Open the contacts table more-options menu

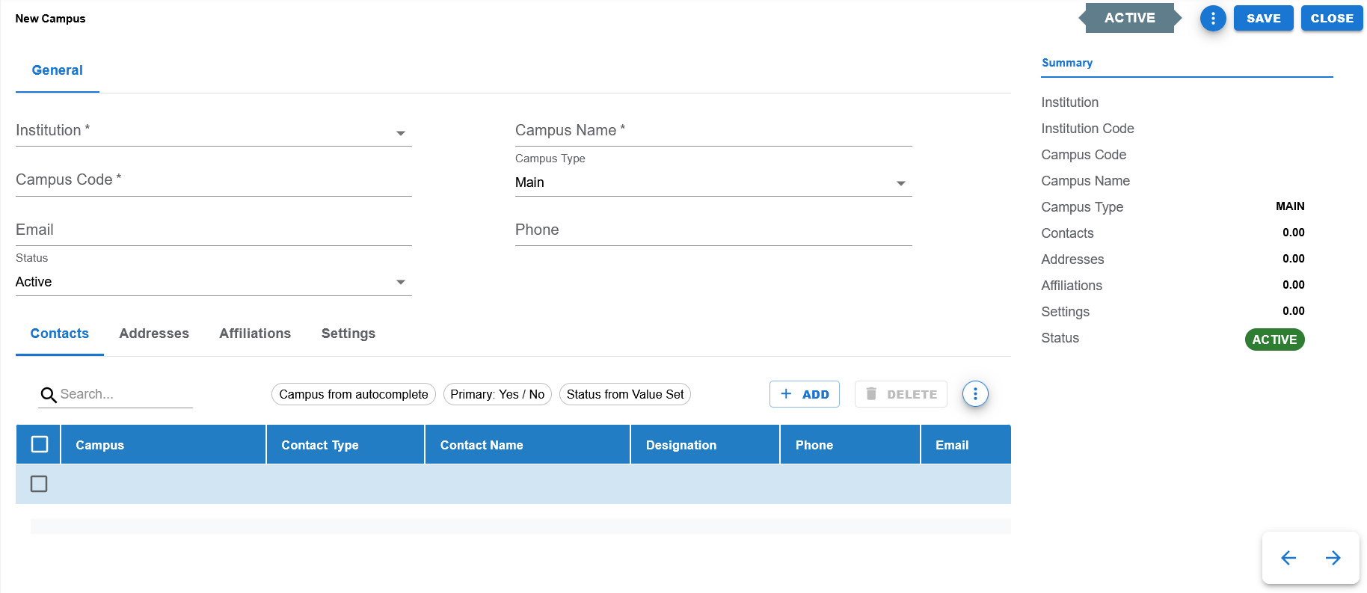point(975,394)
